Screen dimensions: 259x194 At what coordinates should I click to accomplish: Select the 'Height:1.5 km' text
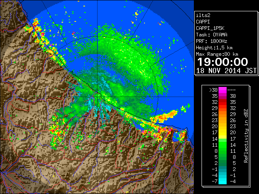[214, 48]
